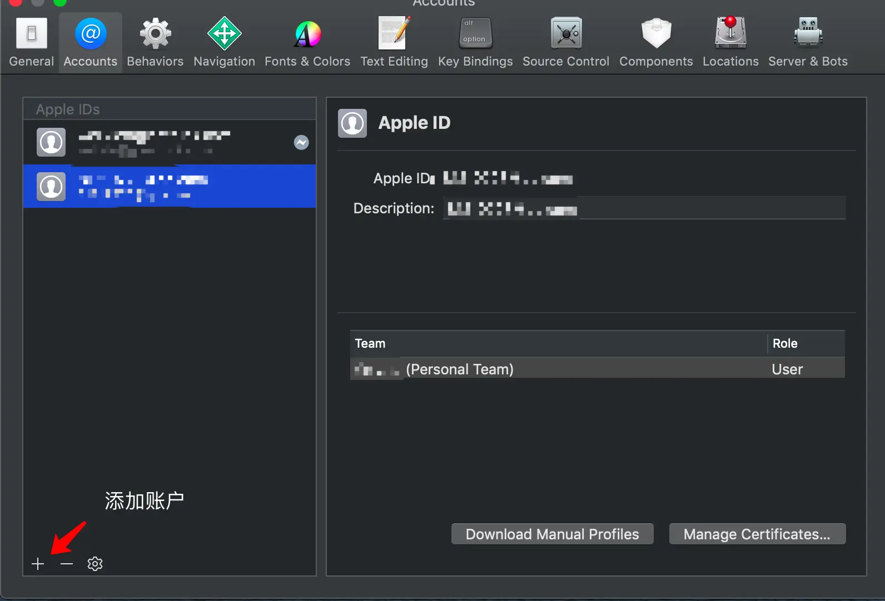Click the Team column header

click(559, 343)
